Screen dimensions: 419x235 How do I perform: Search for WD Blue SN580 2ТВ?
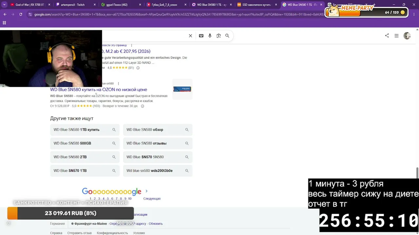click(x=85, y=157)
